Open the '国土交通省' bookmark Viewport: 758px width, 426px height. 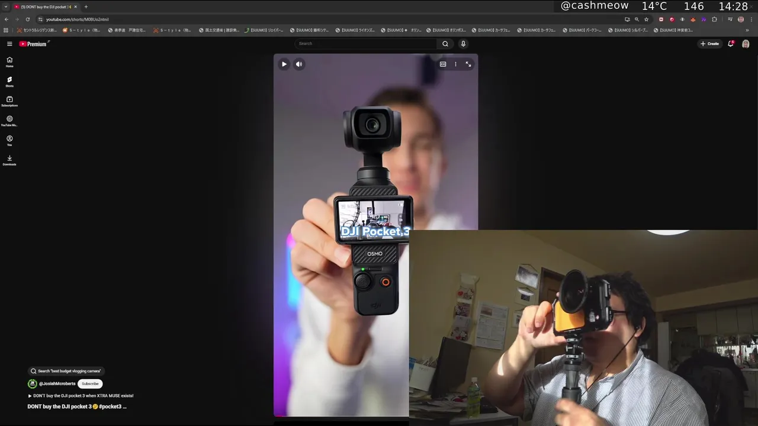[x=219, y=30]
